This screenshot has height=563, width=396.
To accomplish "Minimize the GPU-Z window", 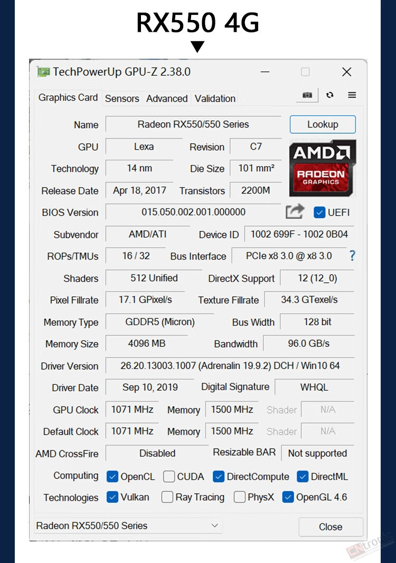I will pyautogui.click(x=265, y=72).
